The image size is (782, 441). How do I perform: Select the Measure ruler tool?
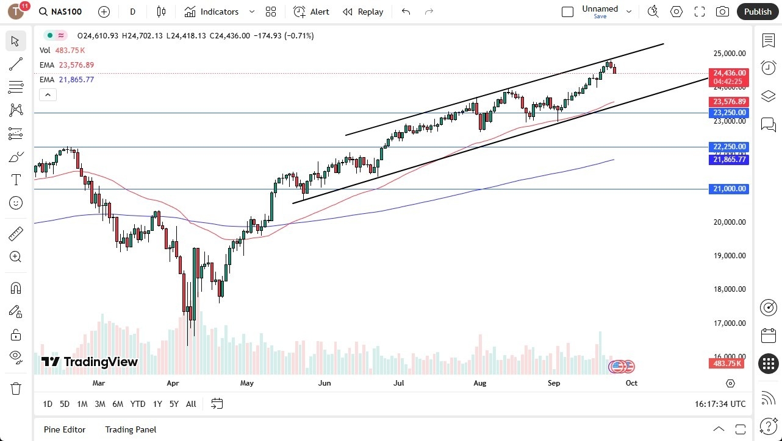point(15,233)
